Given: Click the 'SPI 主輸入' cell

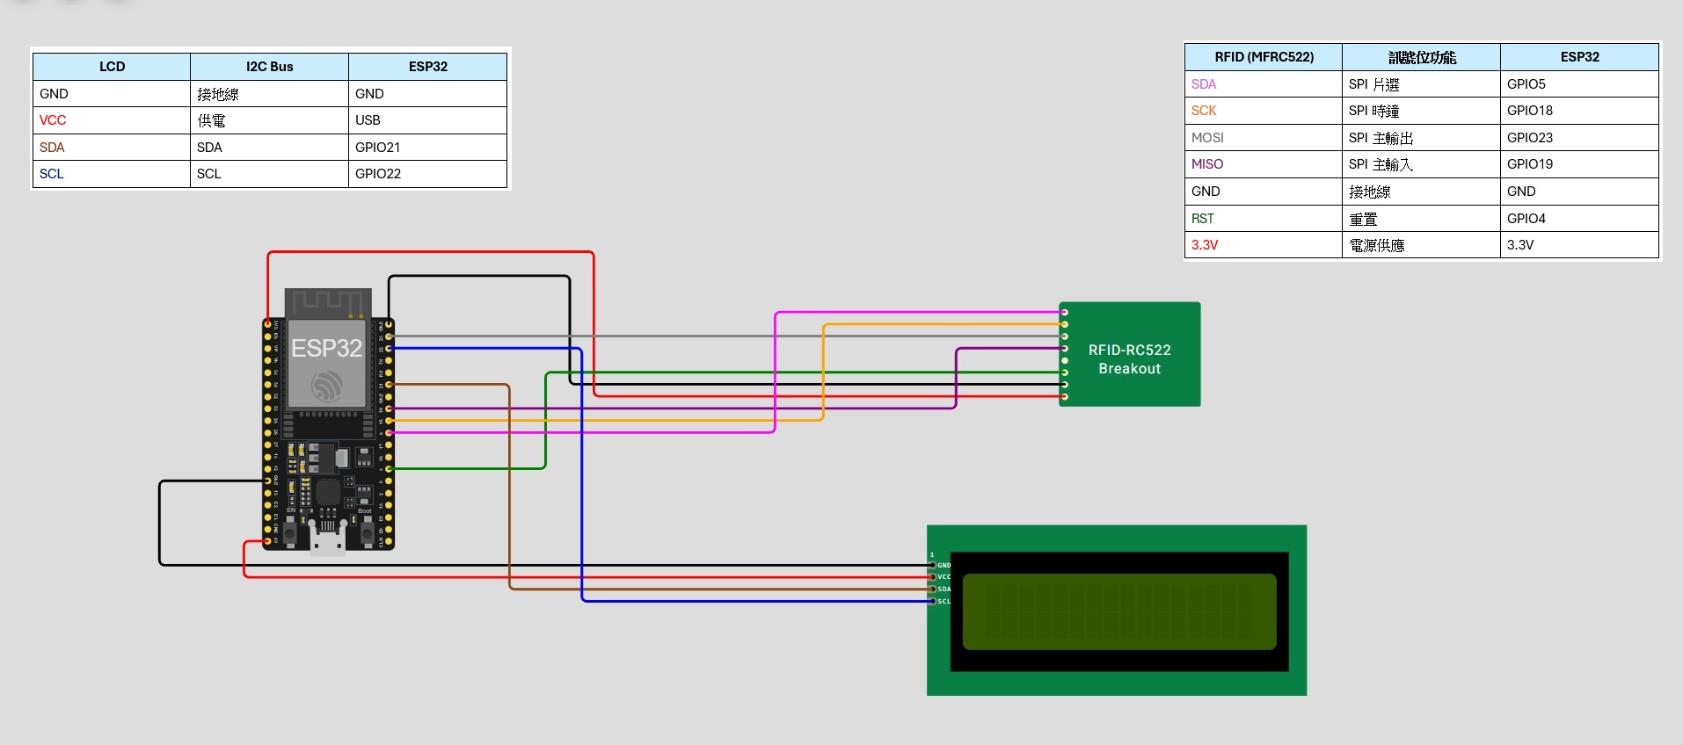Looking at the screenshot, I should (1421, 164).
